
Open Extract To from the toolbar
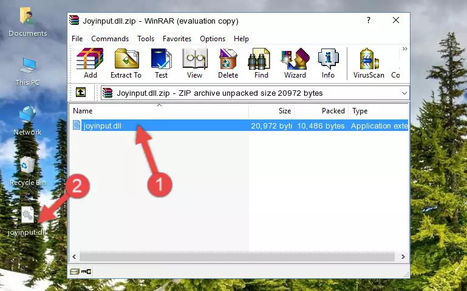pyautogui.click(x=126, y=63)
